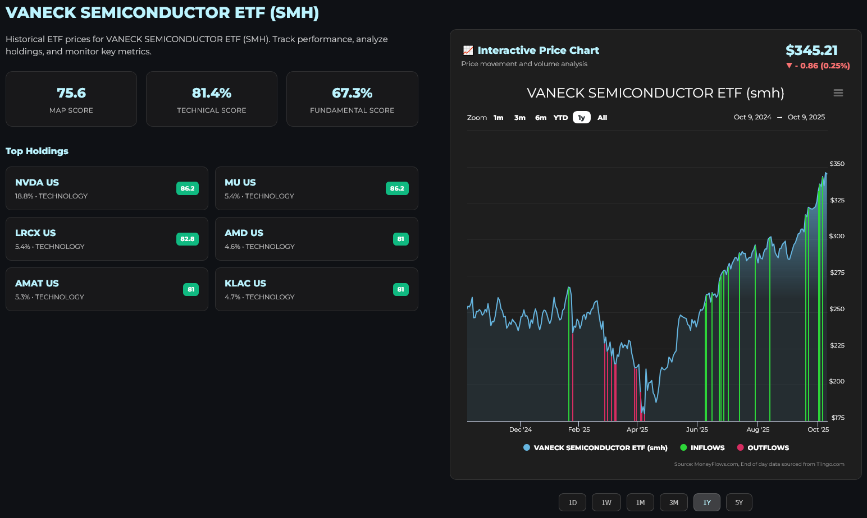The width and height of the screenshot is (867, 518).
Task: Click KLAC's 81 score badge
Action: [x=401, y=289]
